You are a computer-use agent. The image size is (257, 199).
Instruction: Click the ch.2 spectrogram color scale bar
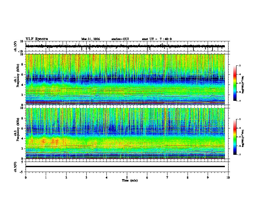(x=235, y=137)
